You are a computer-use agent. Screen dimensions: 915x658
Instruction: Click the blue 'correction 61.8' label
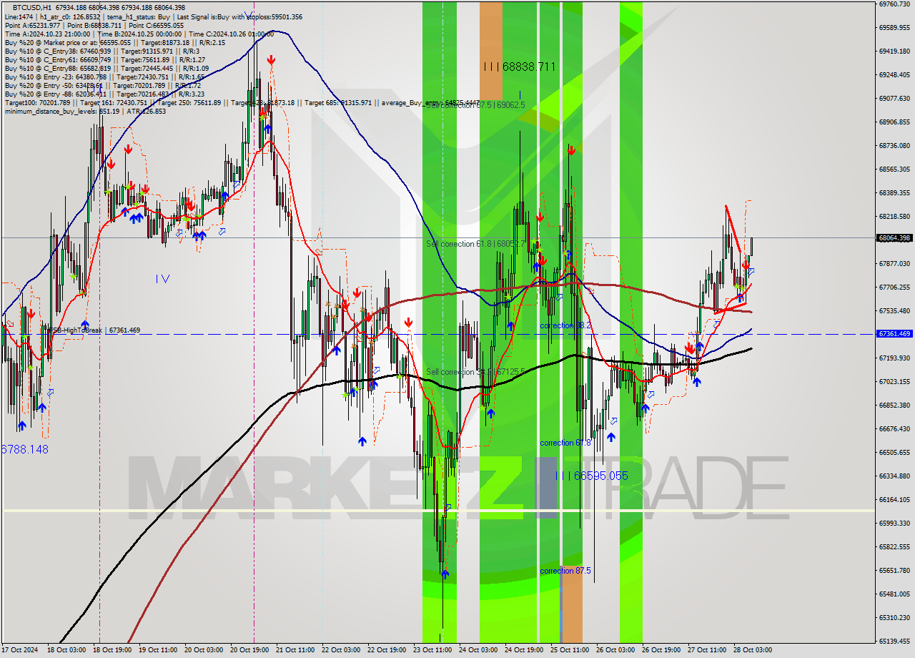tap(565, 443)
